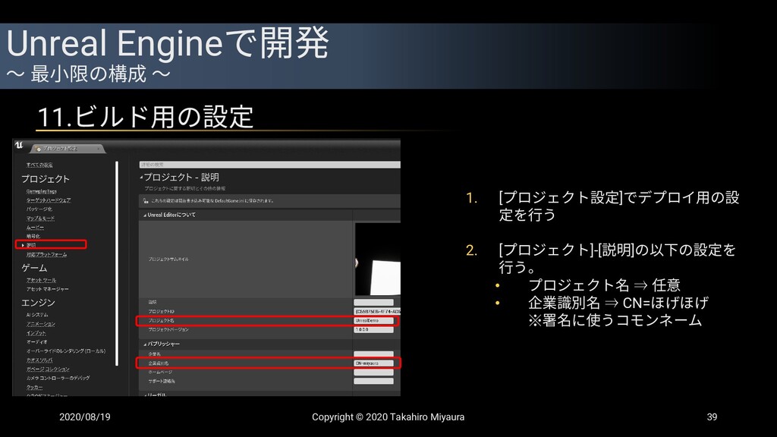The height and width of the screenshot is (437, 777).
Task: Click the プロジェクトサムネイル label
Action: coord(168,259)
